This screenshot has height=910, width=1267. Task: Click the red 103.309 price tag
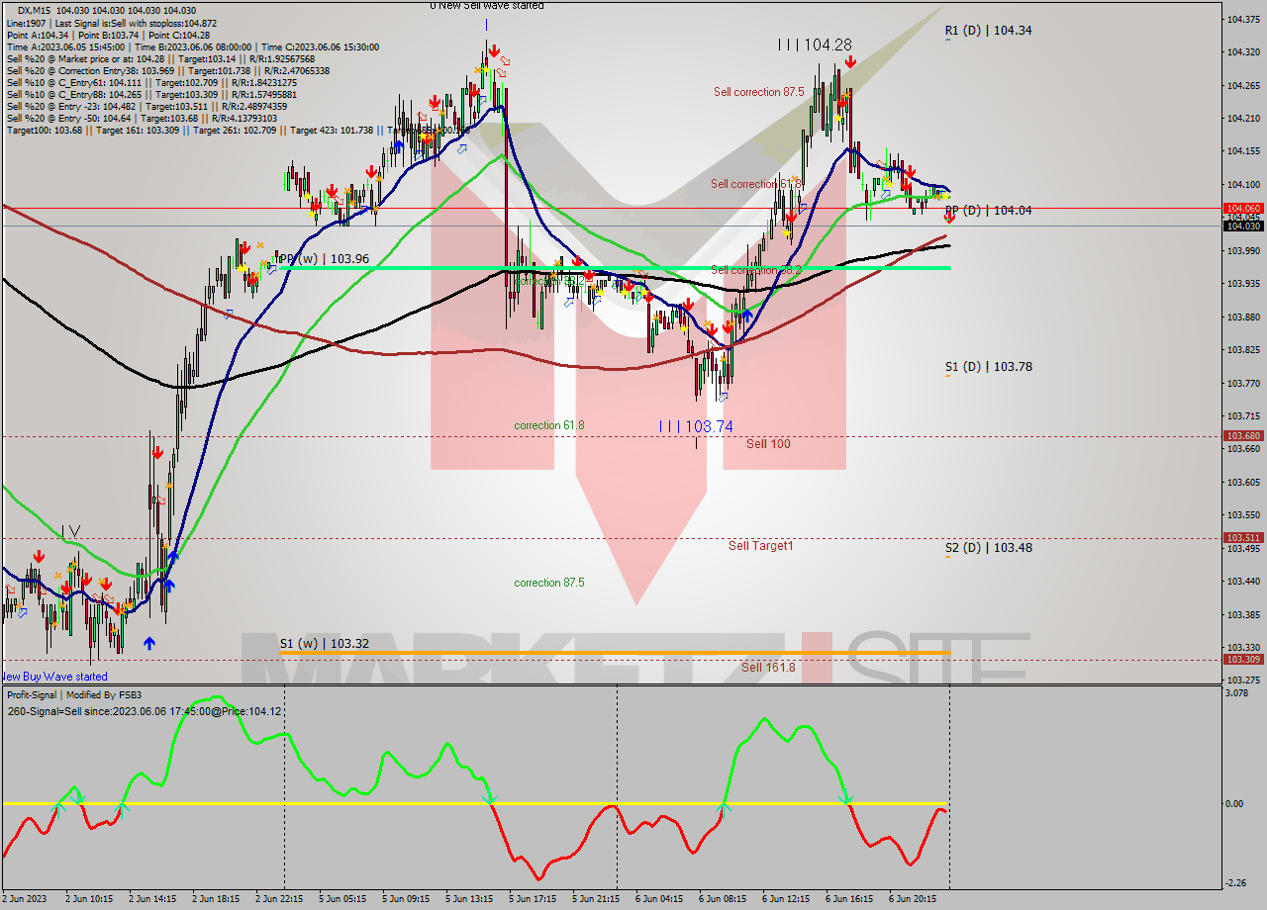pos(1243,660)
